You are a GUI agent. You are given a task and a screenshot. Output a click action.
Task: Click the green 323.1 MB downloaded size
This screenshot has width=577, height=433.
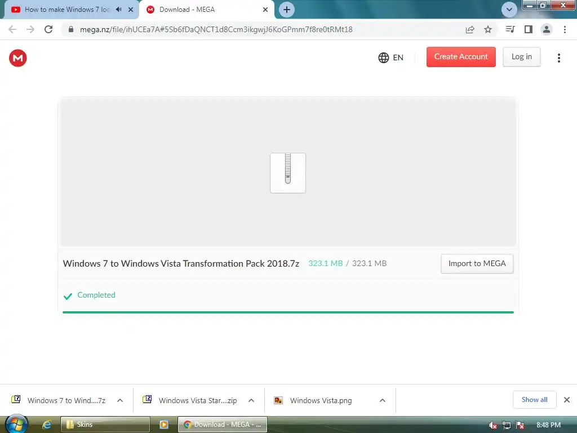click(x=325, y=264)
